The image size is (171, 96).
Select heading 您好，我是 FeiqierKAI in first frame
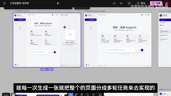click(x=43, y=23)
